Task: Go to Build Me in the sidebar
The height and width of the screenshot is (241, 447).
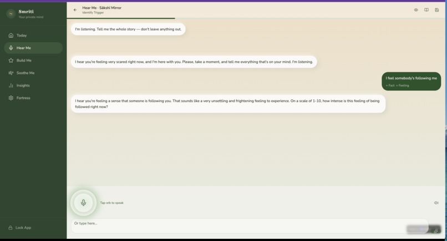Action: (x=33, y=60)
